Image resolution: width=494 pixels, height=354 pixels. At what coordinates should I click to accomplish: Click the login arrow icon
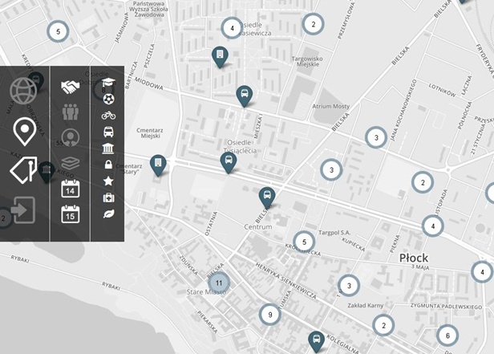[24, 210]
